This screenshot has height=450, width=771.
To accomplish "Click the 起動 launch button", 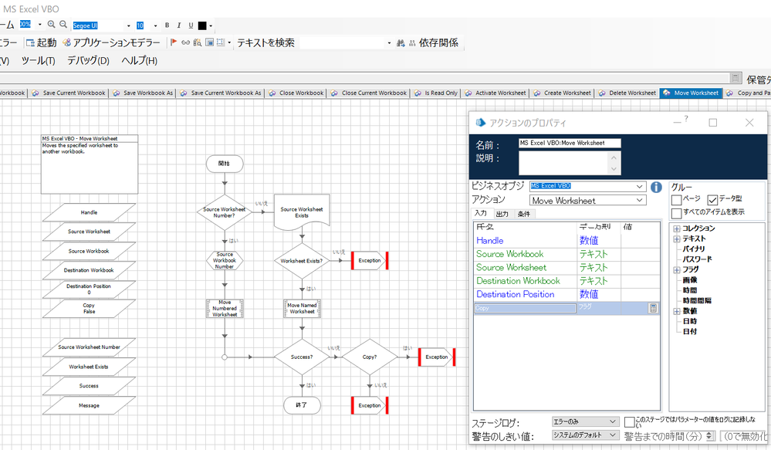I will coord(42,42).
